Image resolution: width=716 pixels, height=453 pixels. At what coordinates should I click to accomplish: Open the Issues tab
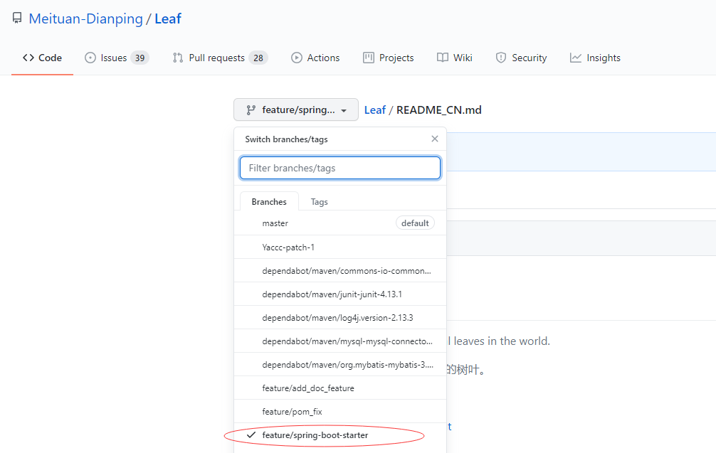click(x=117, y=58)
